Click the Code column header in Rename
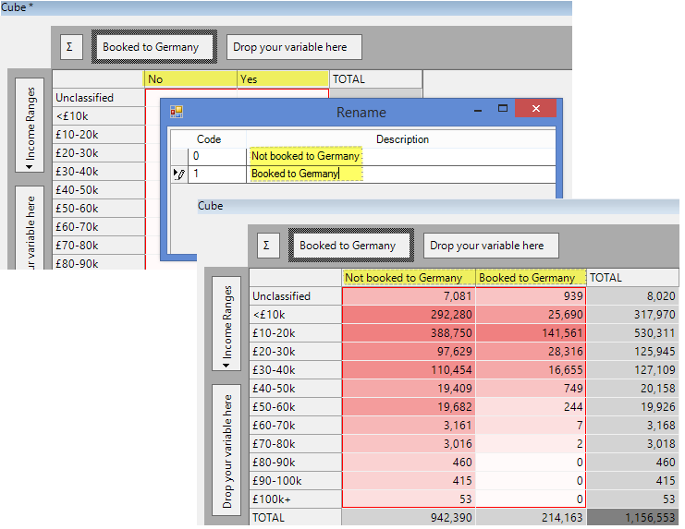This screenshot has width=685, height=529. 209,139
